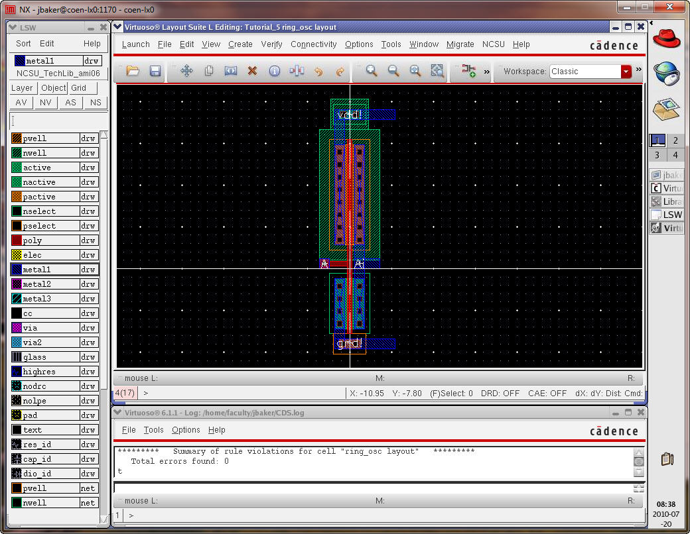
Task: Click the Zoom In magnifier icon
Action: click(x=372, y=71)
